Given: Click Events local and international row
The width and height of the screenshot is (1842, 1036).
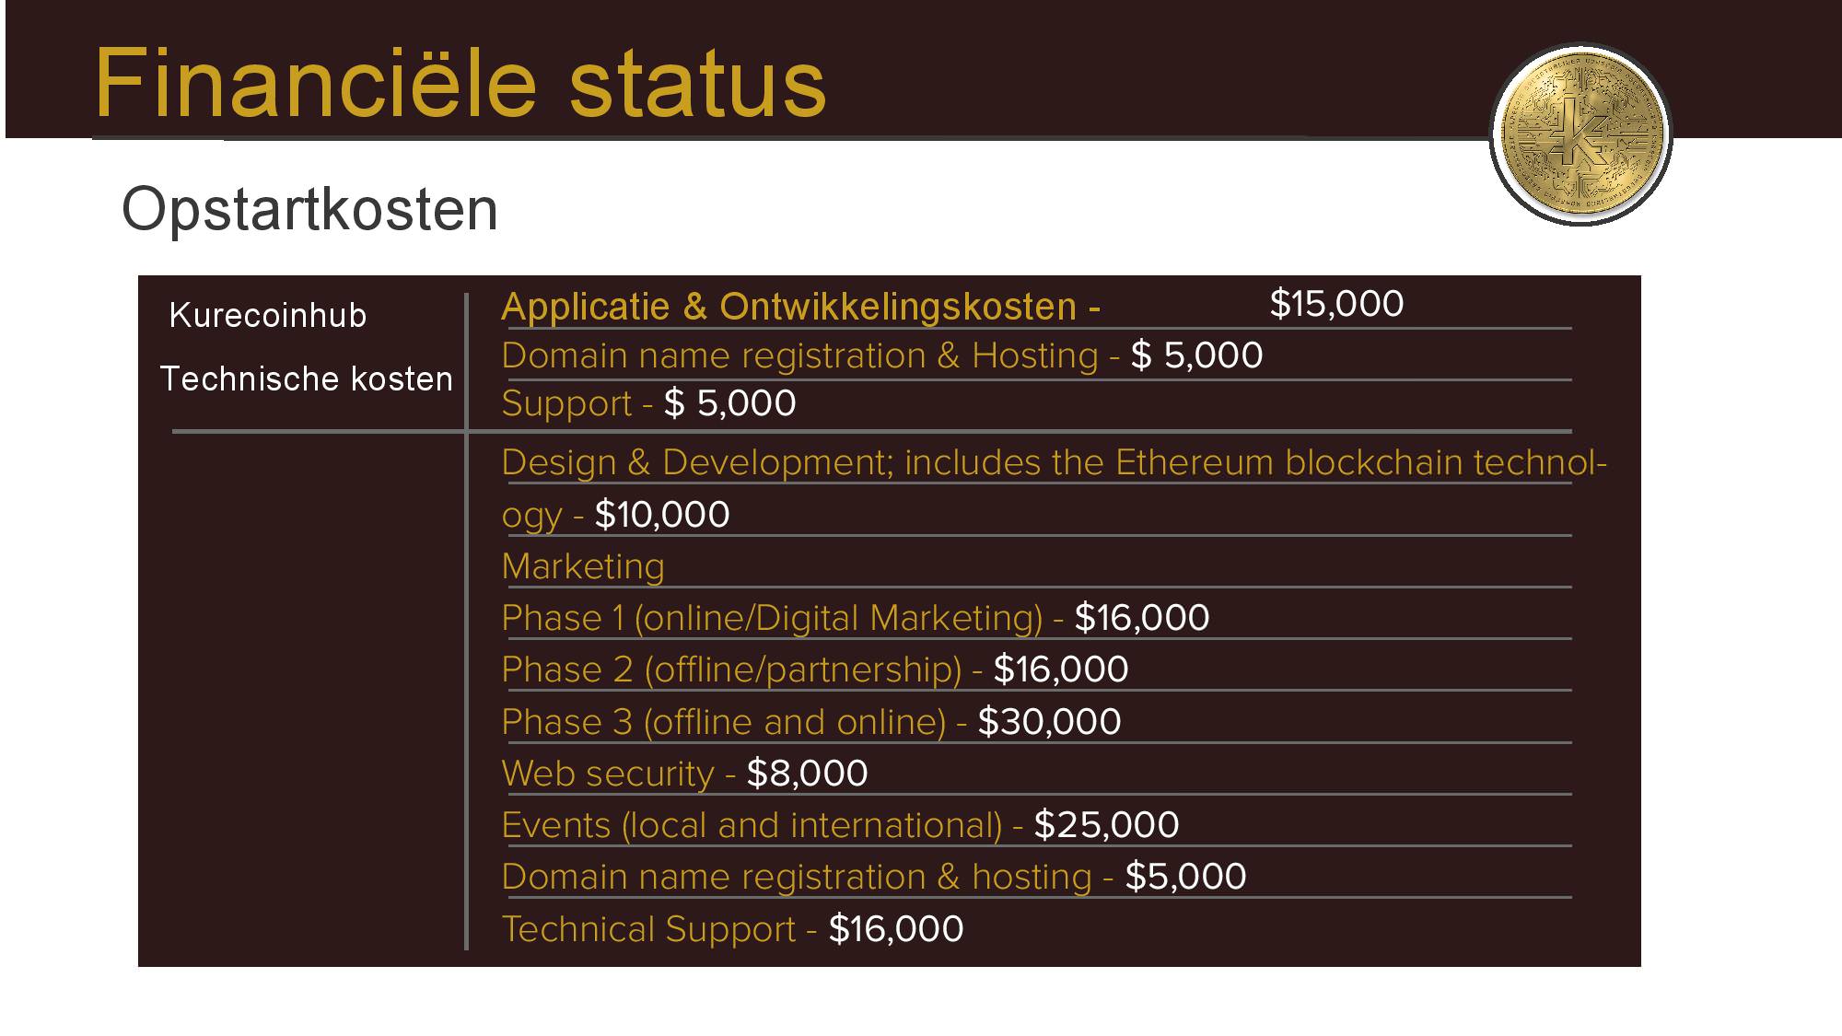Looking at the screenshot, I should click(x=840, y=825).
